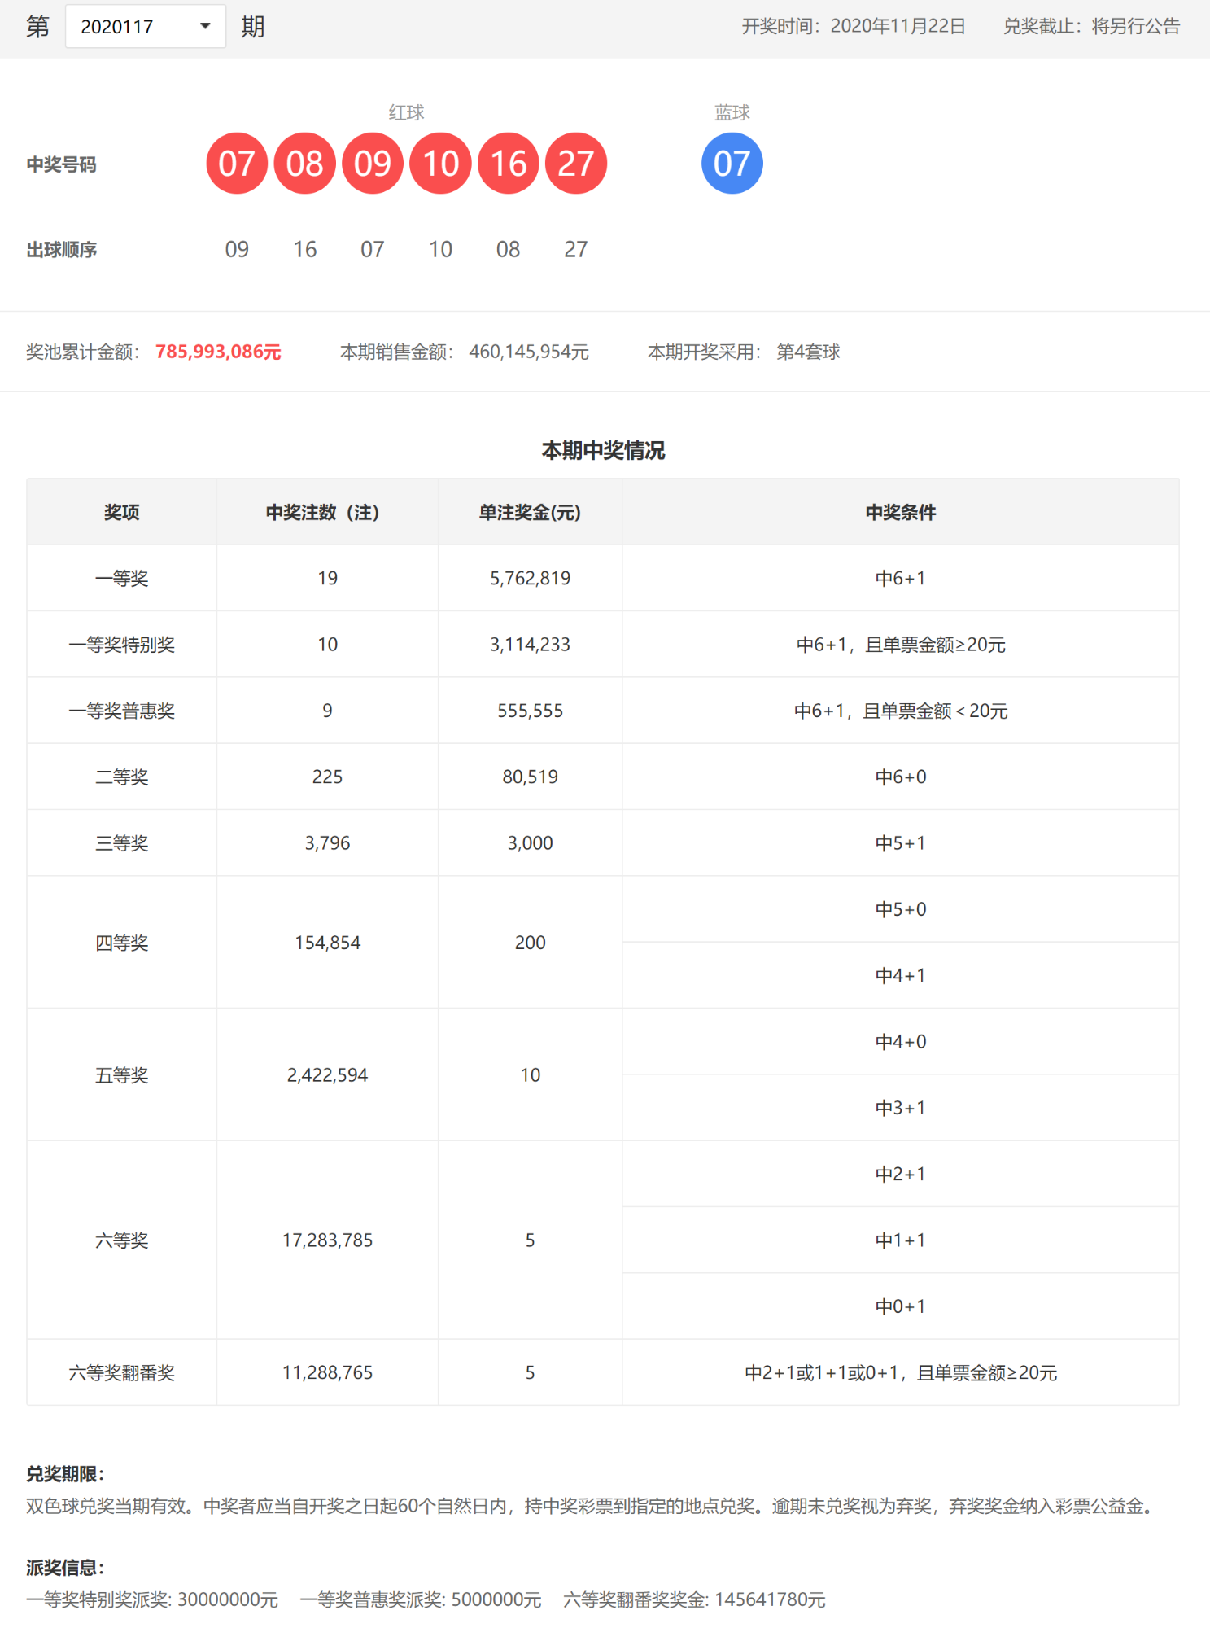Click the red ball numbered 16
This screenshot has width=1210, height=1632.
click(x=508, y=164)
